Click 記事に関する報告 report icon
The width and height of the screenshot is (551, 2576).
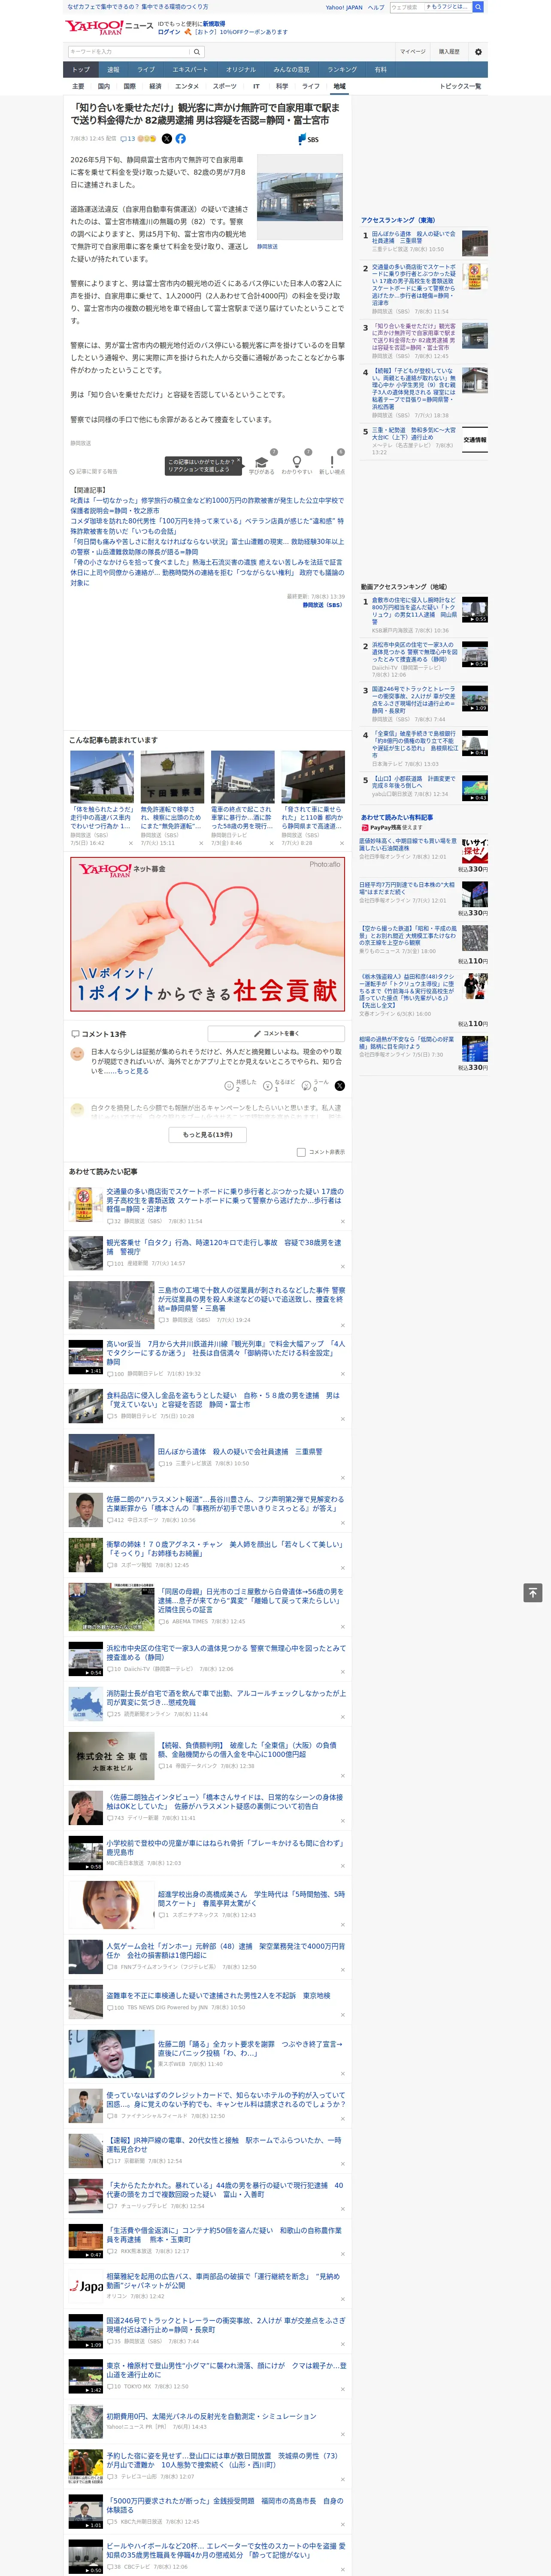point(94,471)
